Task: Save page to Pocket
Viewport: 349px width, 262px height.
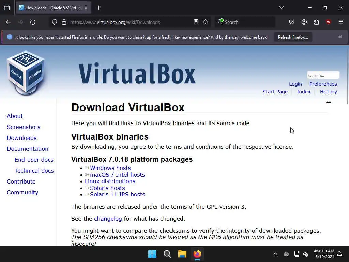Action: (x=292, y=22)
